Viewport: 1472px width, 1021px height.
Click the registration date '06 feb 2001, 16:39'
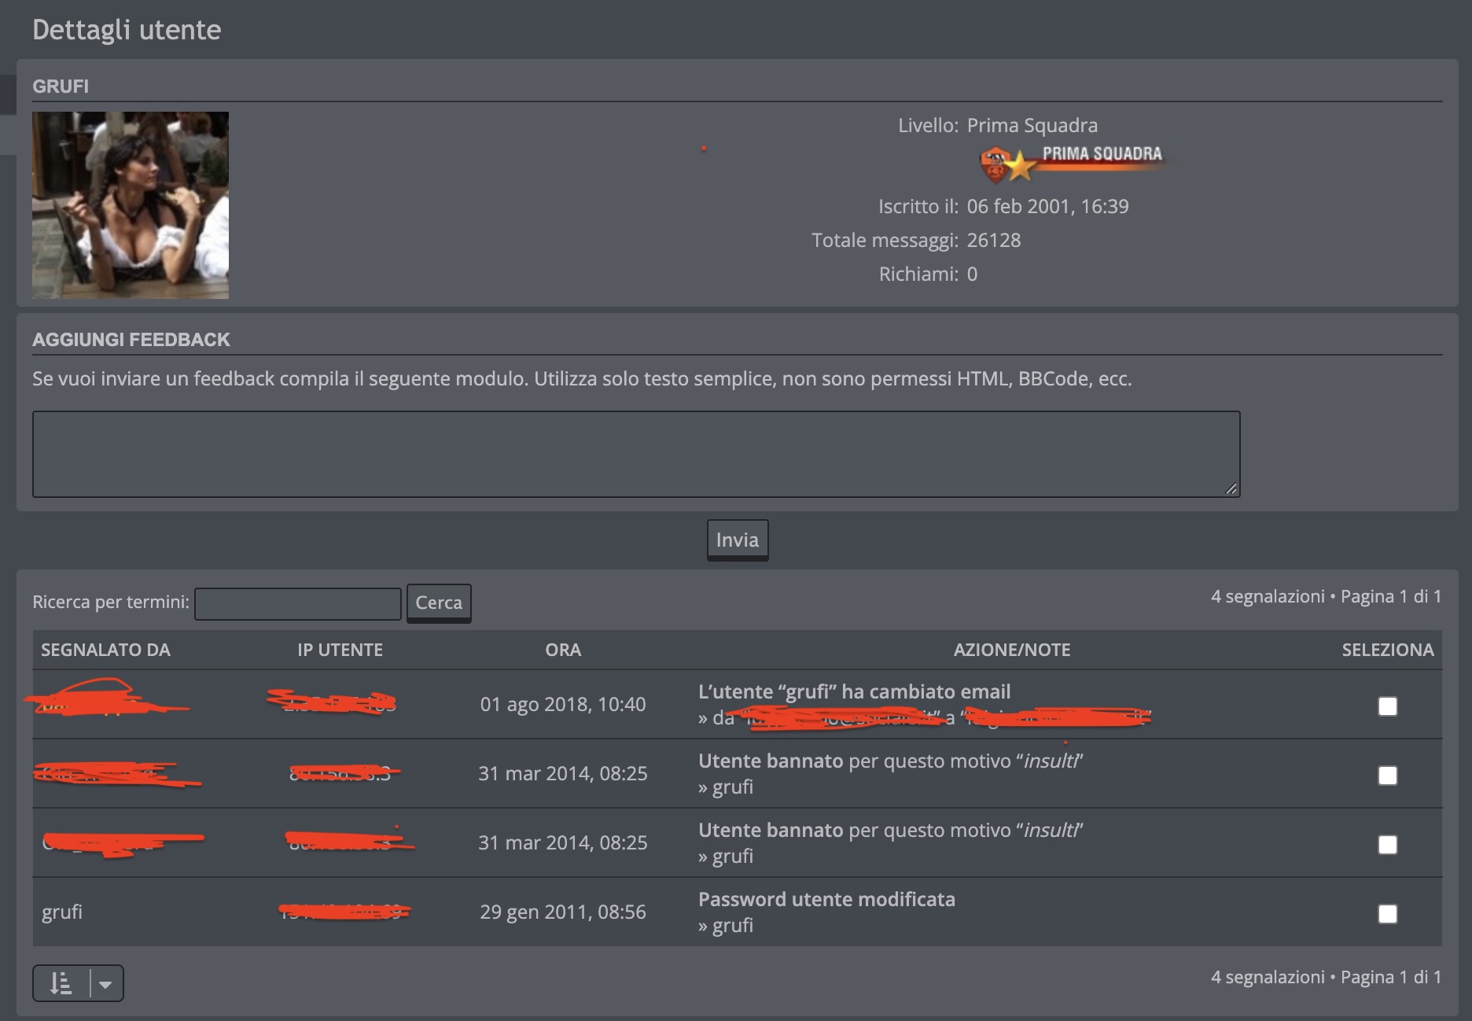pyautogui.click(x=1047, y=206)
